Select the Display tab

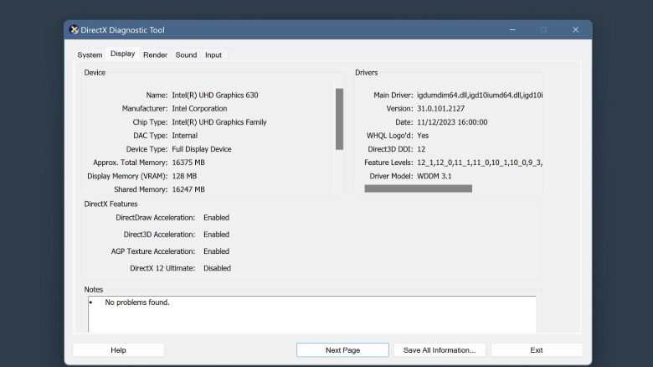pos(122,54)
